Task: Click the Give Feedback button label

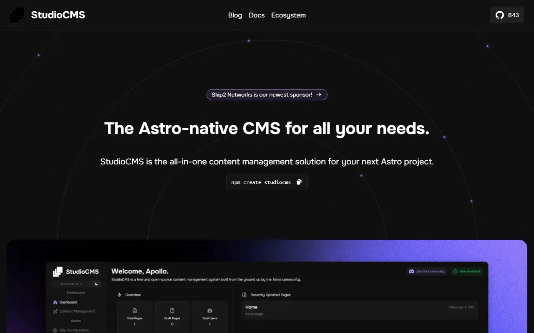Action: 470,271
